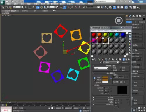146x112 pixels.
Task: Click the Go to Parent icon
Action: [x=126, y=59]
